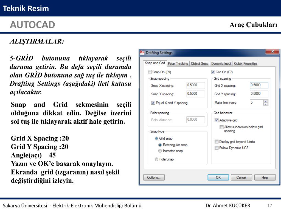The image size is (281, 211).
Task: Toggle the Adaptive grid checkbox
Action: pyautogui.click(x=217, y=120)
